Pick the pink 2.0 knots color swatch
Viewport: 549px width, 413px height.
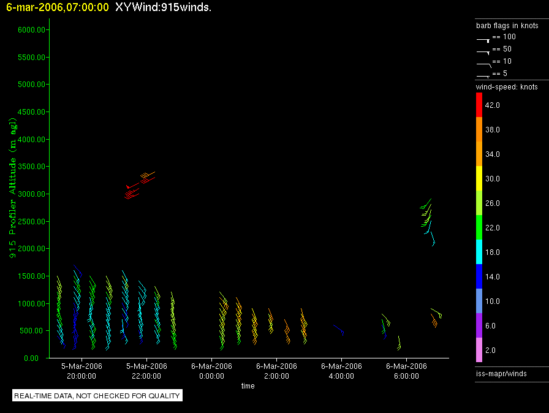pyautogui.click(x=479, y=350)
